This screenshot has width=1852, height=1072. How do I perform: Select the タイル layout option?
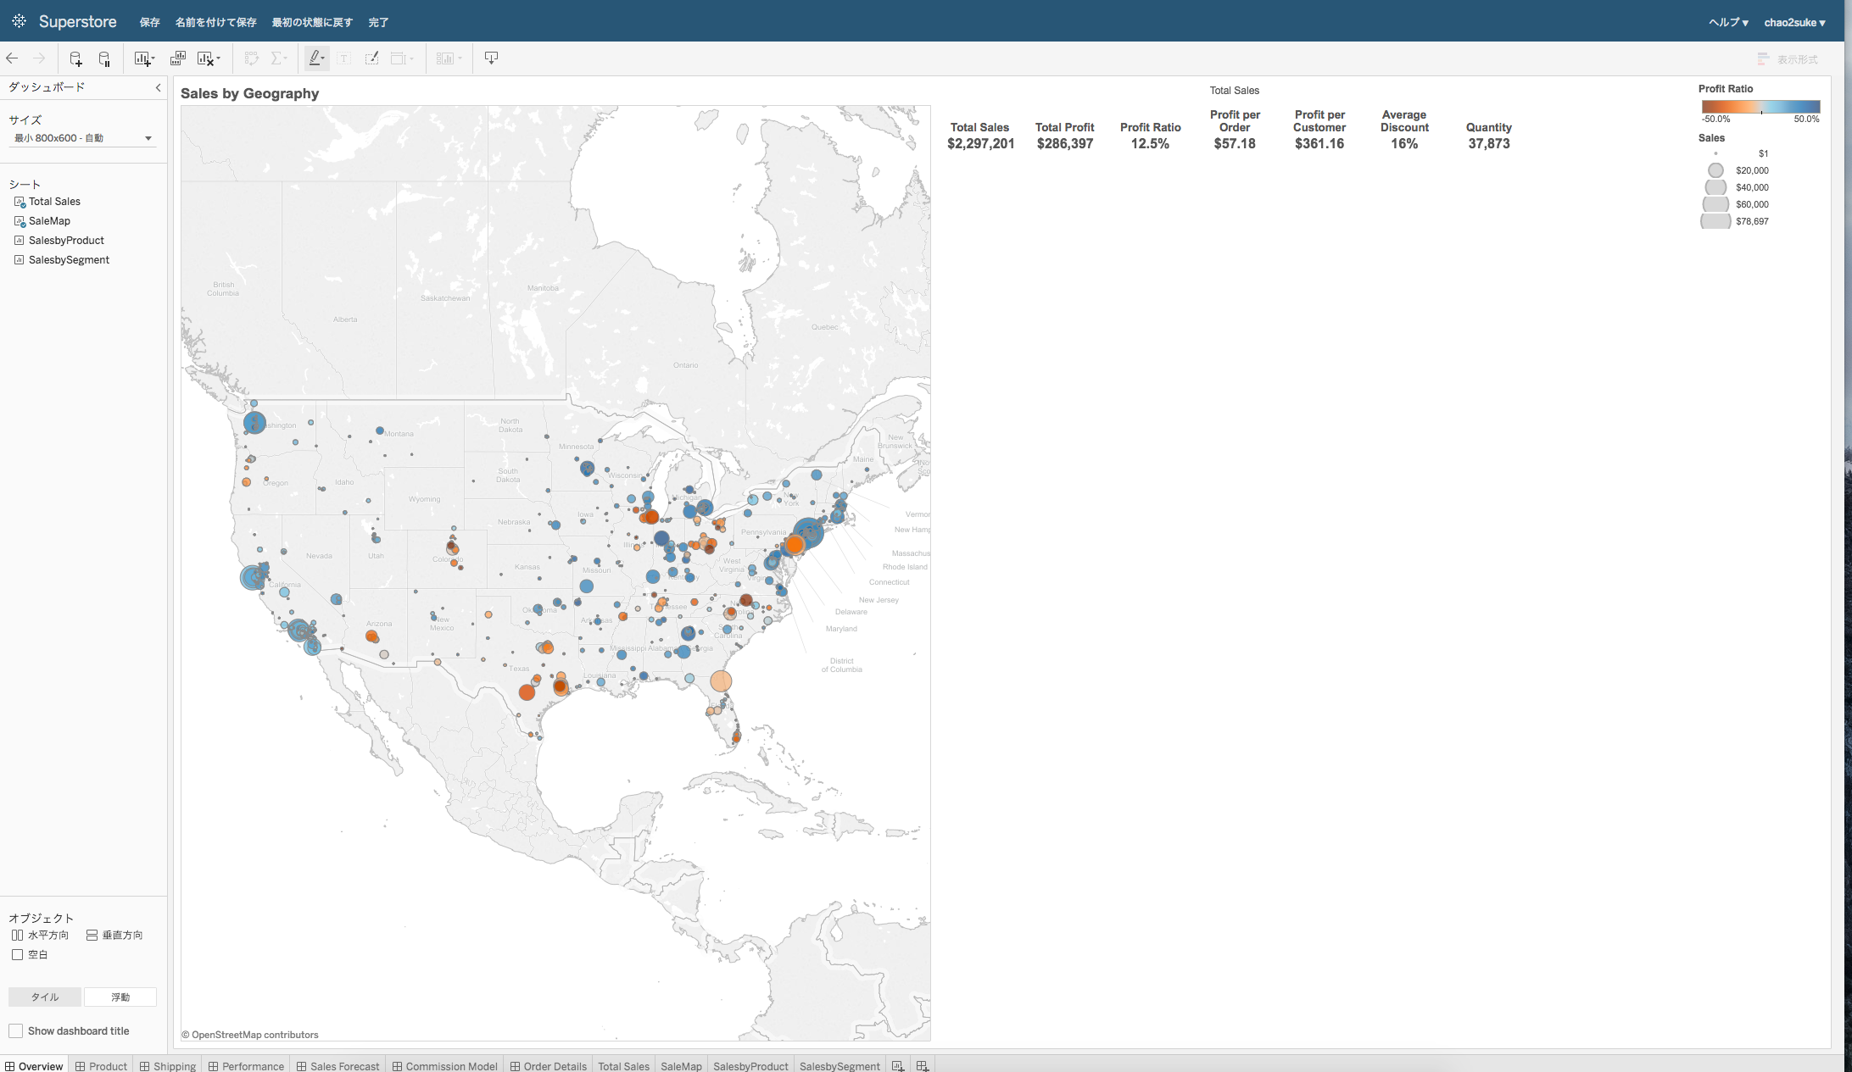(x=44, y=997)
